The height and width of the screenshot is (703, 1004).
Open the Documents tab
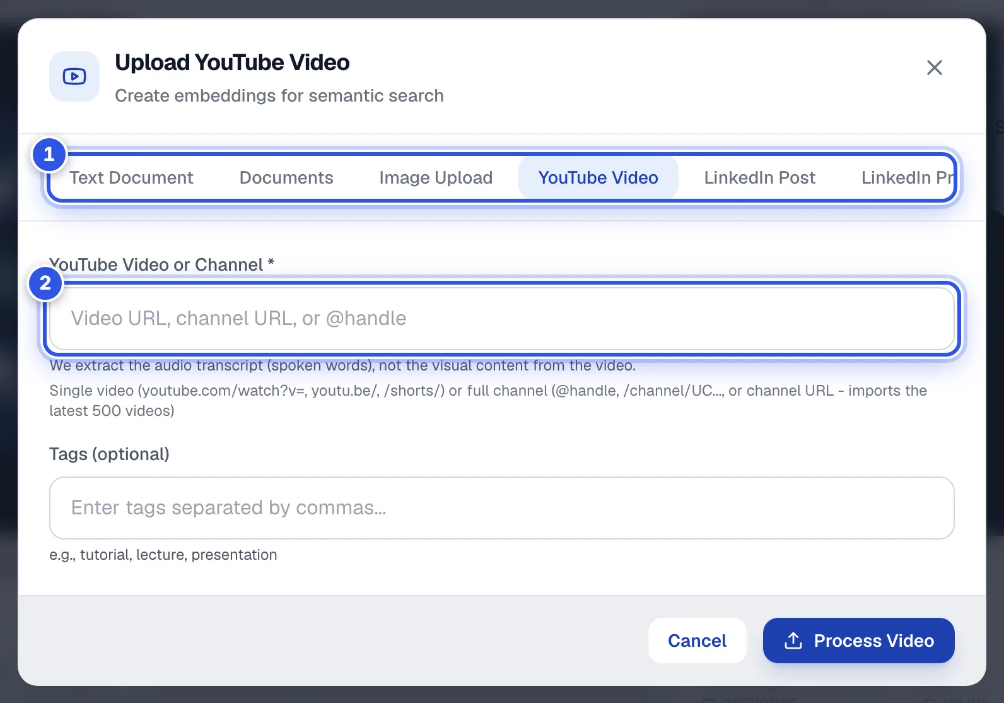click(x=286, y=178)
